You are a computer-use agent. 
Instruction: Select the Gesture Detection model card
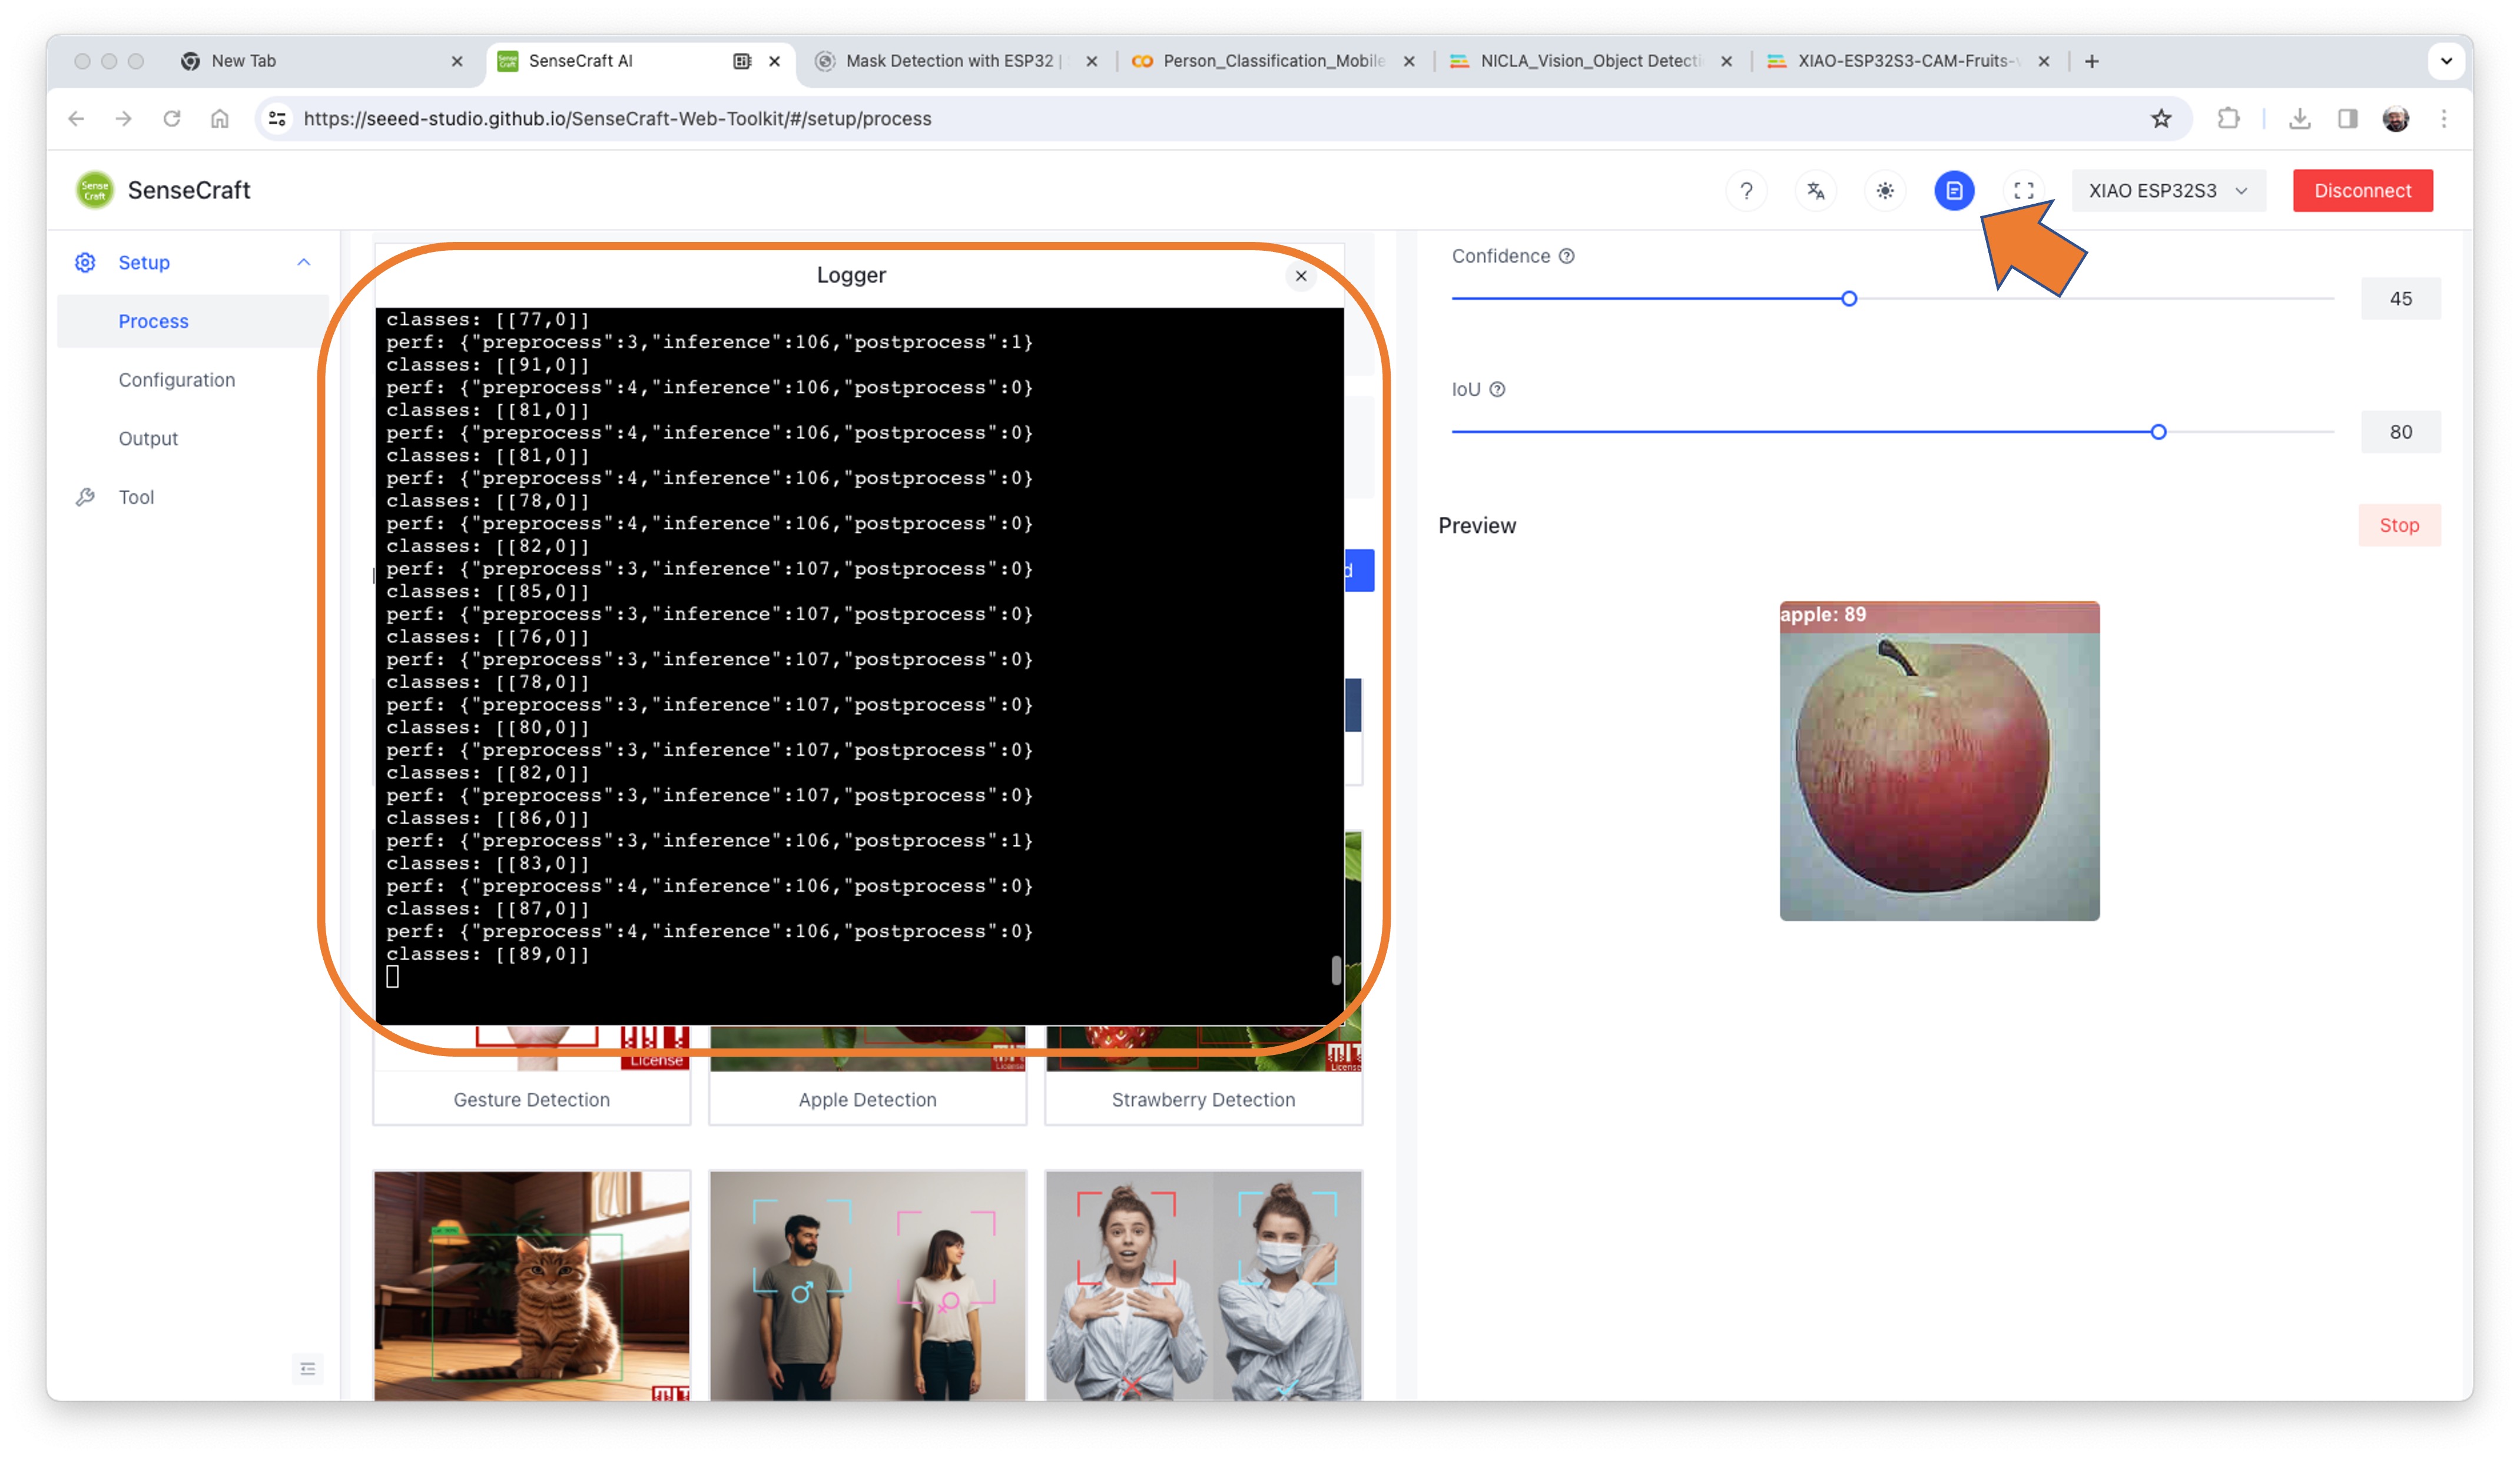(x=531, y=1075)
